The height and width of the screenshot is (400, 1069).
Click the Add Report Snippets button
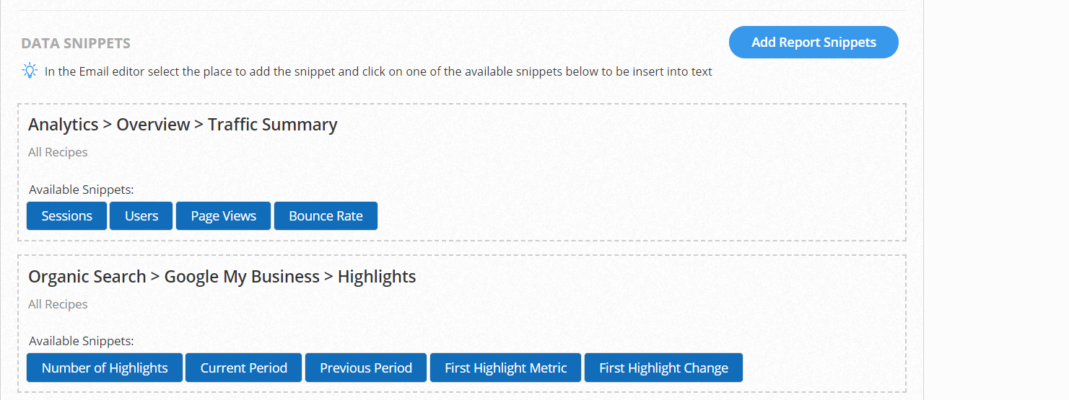click(813, 43)
